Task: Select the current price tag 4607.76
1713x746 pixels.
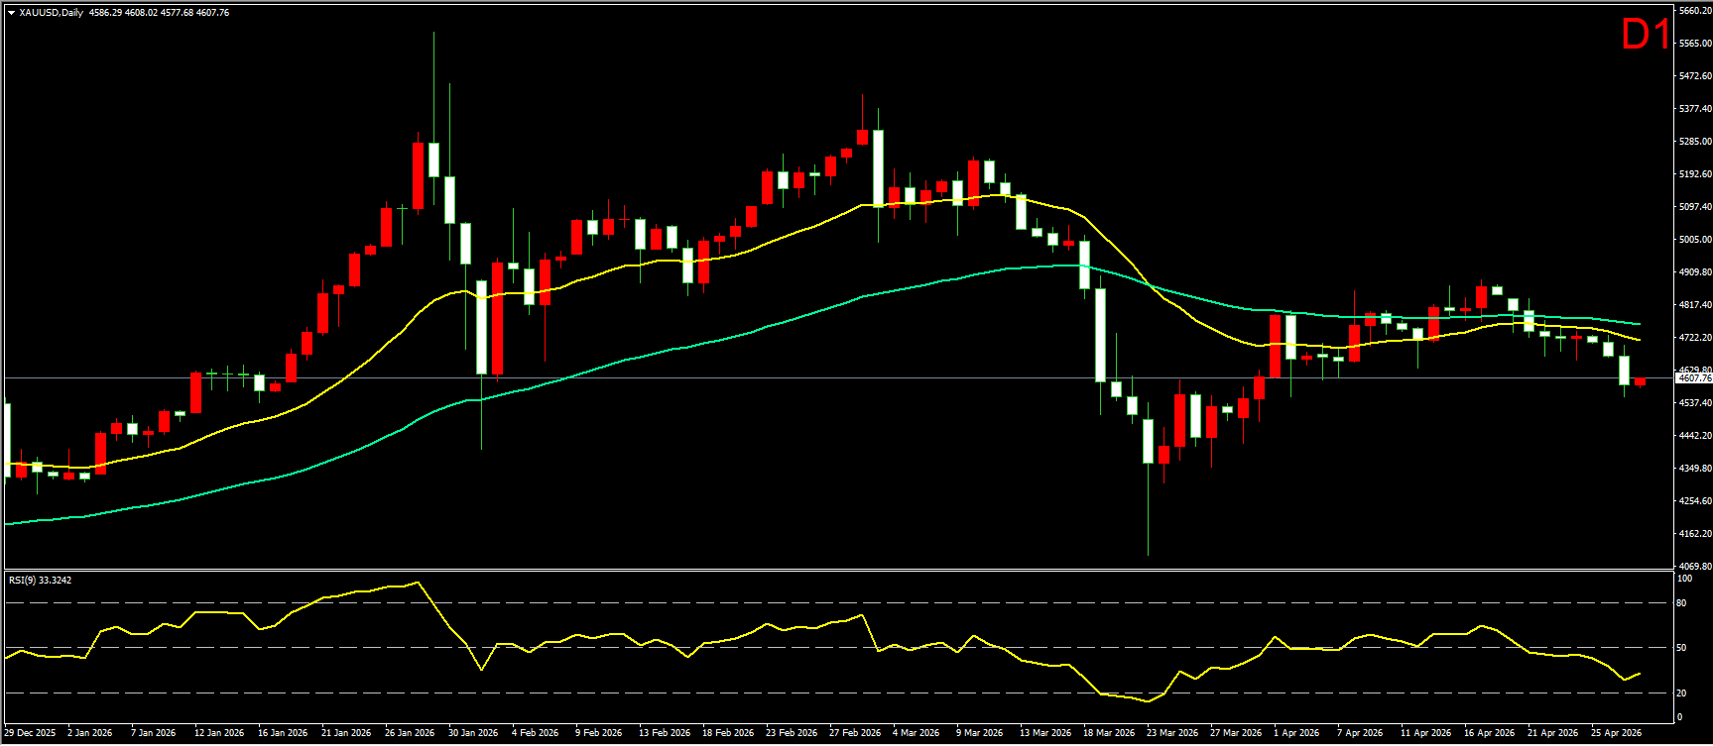Action: (x=1693, y=378)
